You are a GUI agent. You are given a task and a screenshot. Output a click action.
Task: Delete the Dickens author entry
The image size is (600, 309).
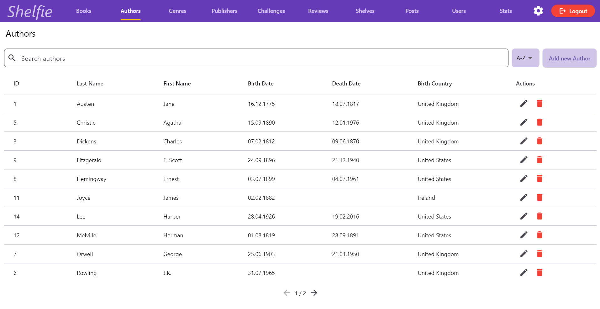[539, 141]
